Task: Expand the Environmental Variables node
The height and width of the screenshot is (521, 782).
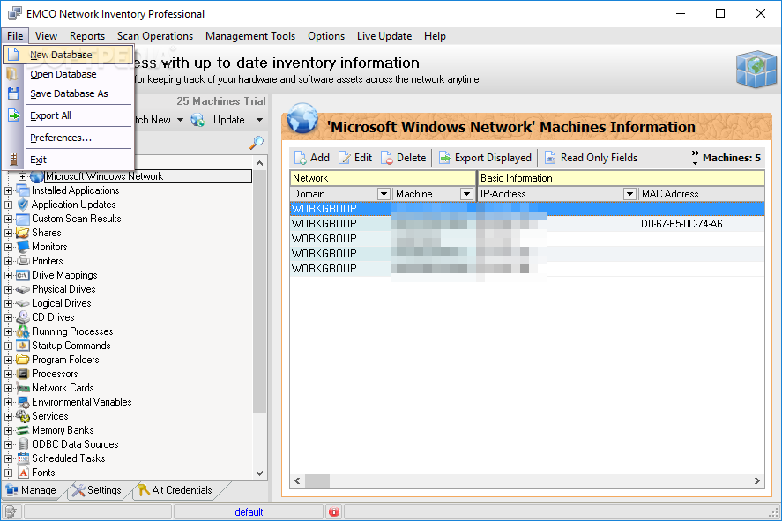Action: [x=9, y=402]
